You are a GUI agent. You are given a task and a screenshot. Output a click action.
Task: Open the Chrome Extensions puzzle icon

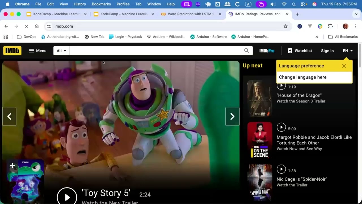pyautogui.click(x=330, y=26)
